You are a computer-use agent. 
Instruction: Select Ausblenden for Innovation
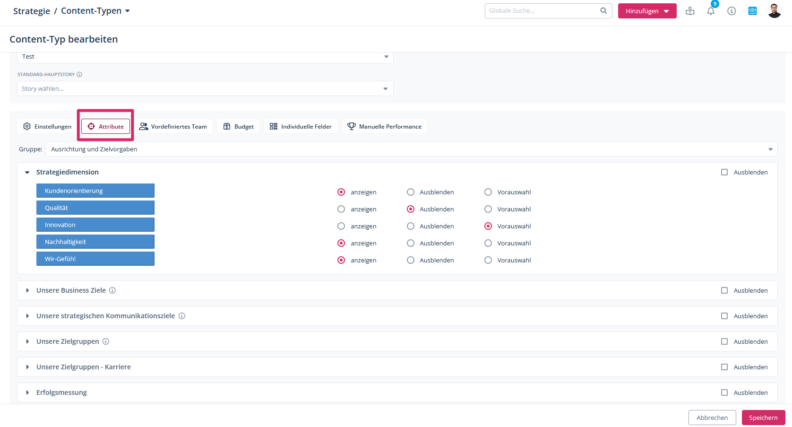pyautogui.click(x=411, y=226)
